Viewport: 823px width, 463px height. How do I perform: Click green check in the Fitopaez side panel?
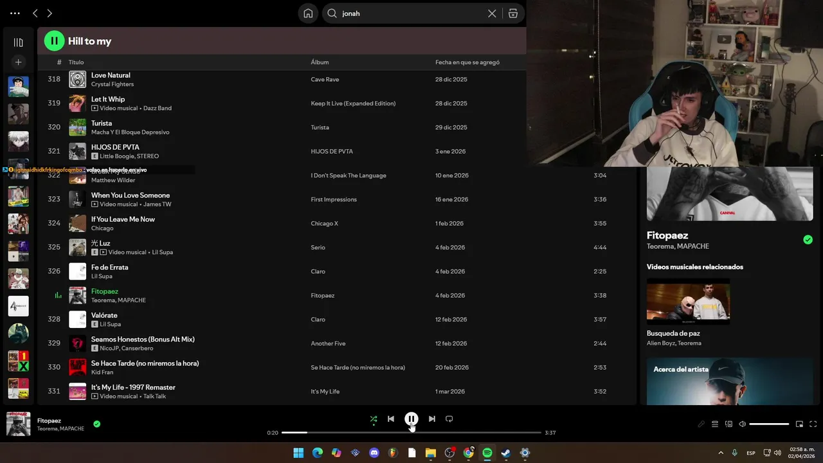(x=808, y=240)
